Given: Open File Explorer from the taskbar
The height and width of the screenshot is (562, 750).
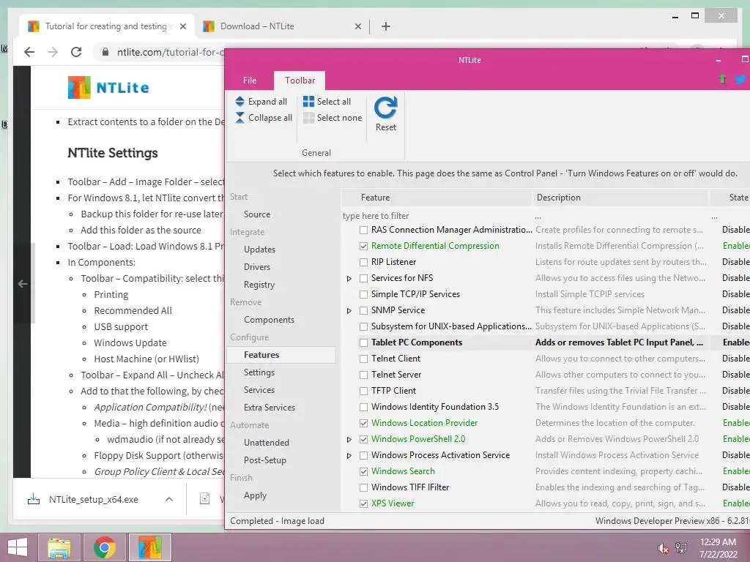Looking at the screenshot, I should point(59,547).
